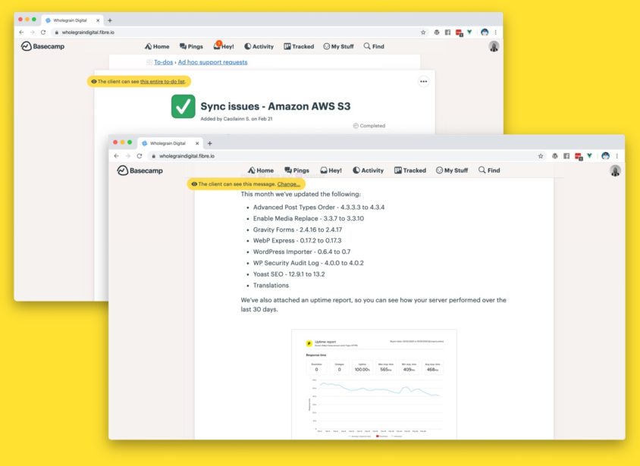Follow the To-dos breadcrumb link

point(163,62)
